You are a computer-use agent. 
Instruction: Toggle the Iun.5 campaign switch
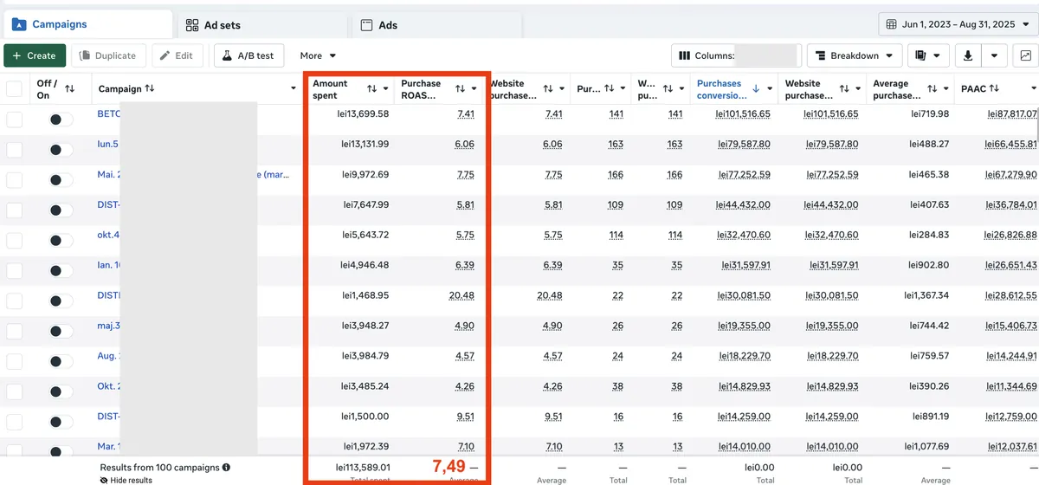click(x=61, y=150)
